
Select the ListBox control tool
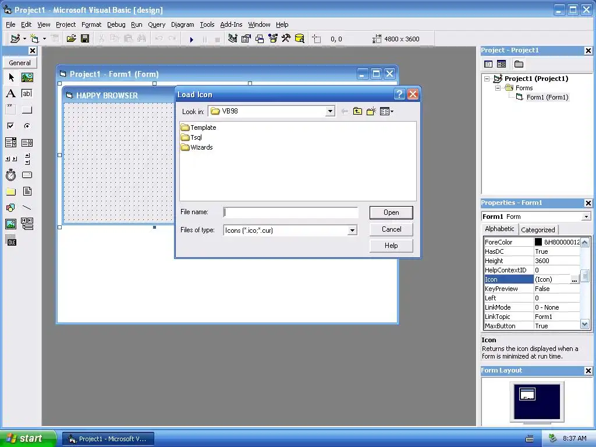coord(27,143)
